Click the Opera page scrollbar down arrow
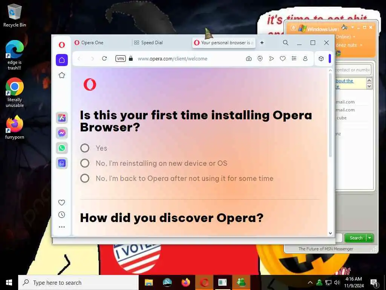Screen dimensions: 386x290 [x=330, y=233]
